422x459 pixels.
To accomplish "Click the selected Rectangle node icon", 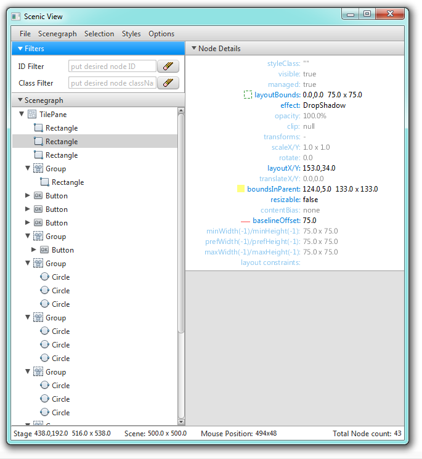I will pos(38,142).
